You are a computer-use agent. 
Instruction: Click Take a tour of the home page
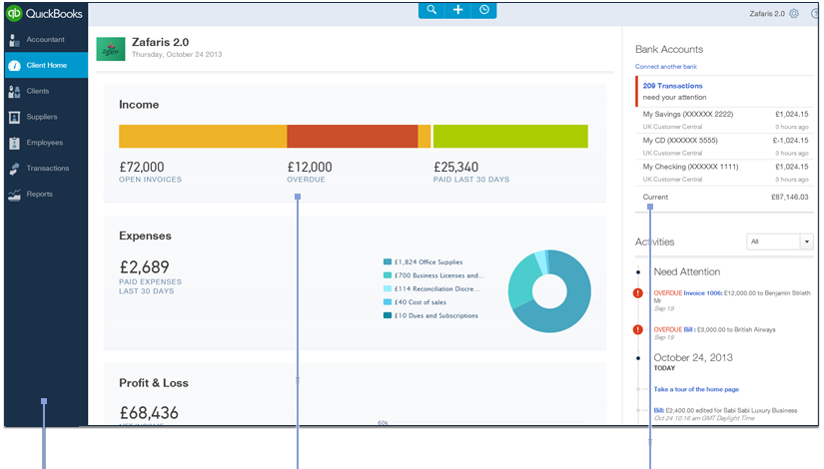[696, 389]
